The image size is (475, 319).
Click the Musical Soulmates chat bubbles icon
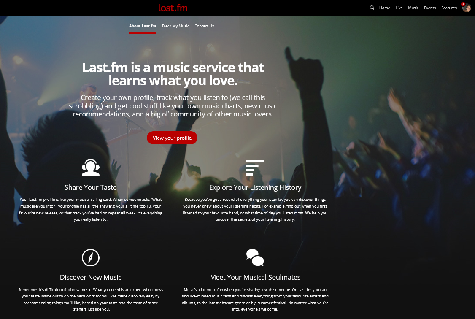255,257
